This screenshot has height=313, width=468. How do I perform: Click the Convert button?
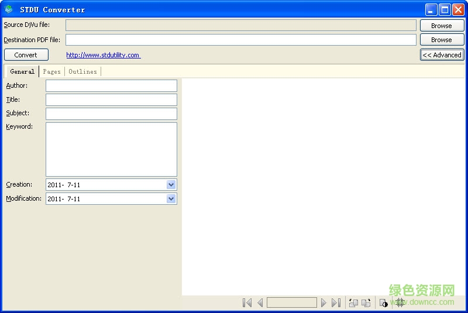(x=26, y=55)
